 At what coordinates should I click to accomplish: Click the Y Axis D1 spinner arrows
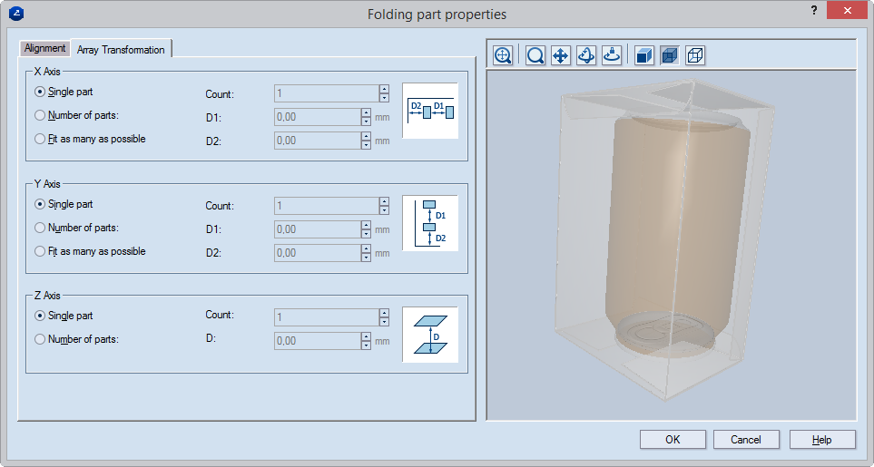[366, 229]
